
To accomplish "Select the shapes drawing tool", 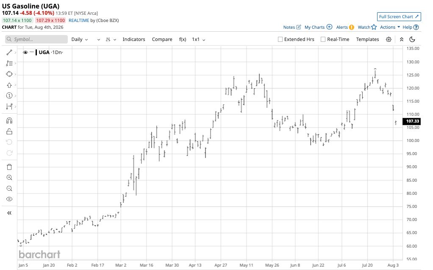I will [9, 74].
